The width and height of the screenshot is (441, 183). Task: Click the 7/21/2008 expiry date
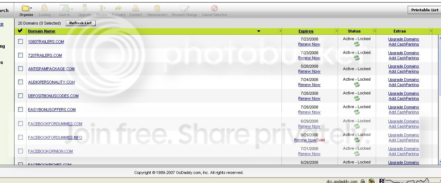point(309,149)
